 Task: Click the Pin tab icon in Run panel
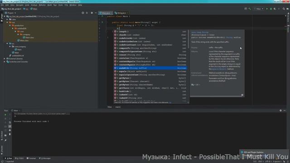pos(5,140)
